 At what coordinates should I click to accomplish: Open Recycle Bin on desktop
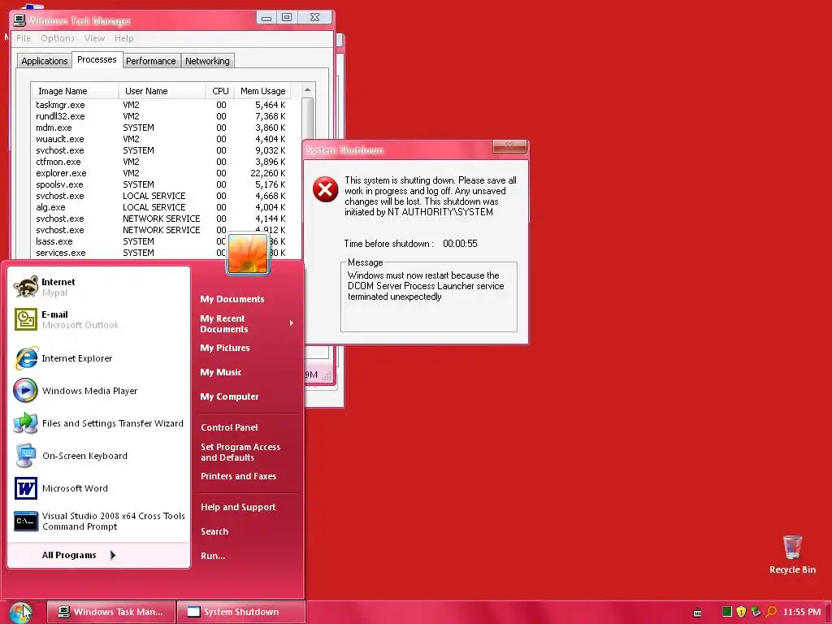click(x=792, y=554)
